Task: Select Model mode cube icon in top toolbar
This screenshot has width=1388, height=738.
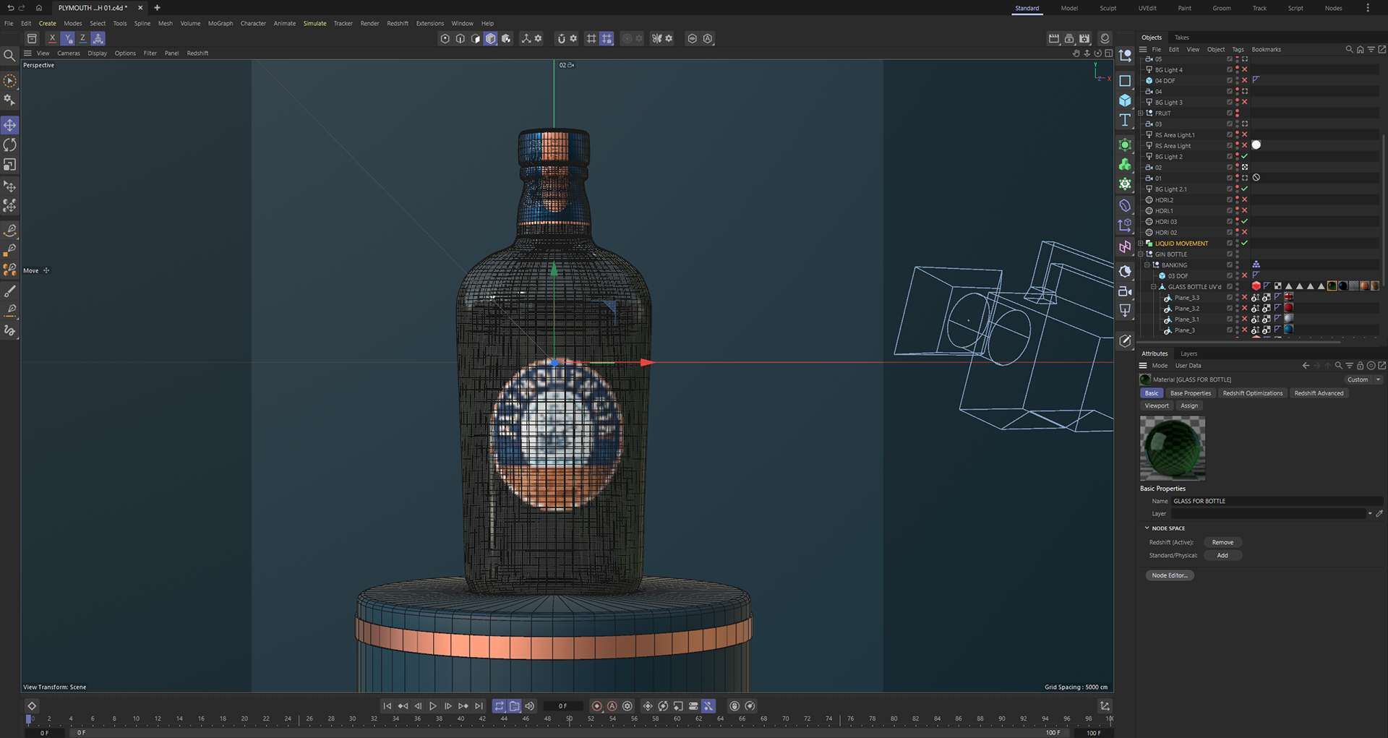Action: pos(491,38)
